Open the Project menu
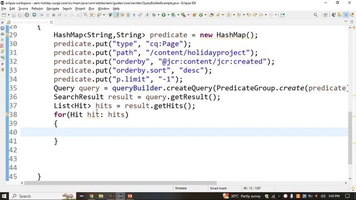The width and height of the screenshot is (356, 200). (x=80, y=9)
